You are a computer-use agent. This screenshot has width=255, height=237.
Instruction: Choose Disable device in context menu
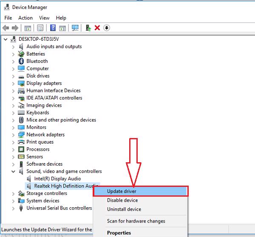coord(141,200)
